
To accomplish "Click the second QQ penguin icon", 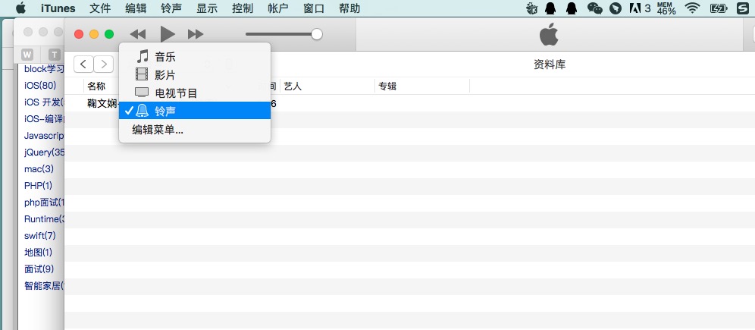I will [x=572, y=8].
